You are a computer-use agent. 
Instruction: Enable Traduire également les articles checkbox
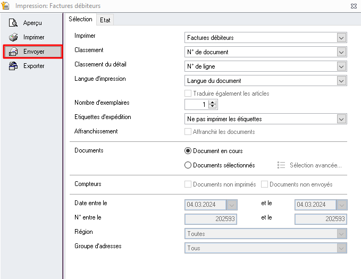click(x=188, y=94)
